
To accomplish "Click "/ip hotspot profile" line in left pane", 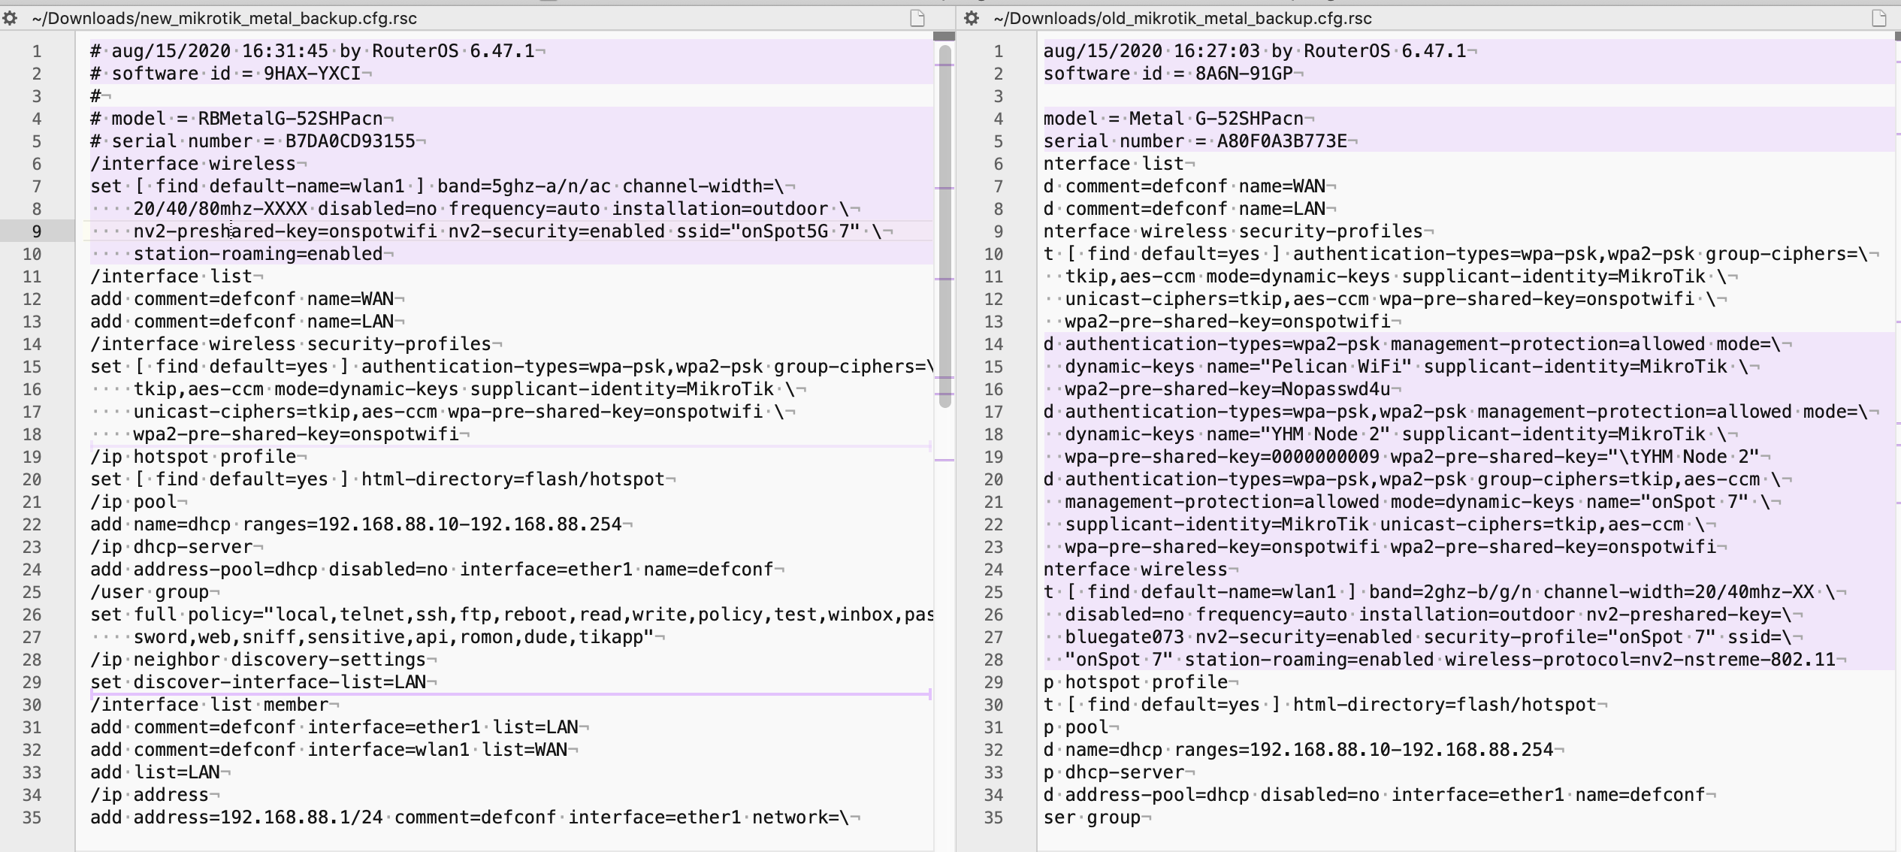I will [x=194, y=457].
